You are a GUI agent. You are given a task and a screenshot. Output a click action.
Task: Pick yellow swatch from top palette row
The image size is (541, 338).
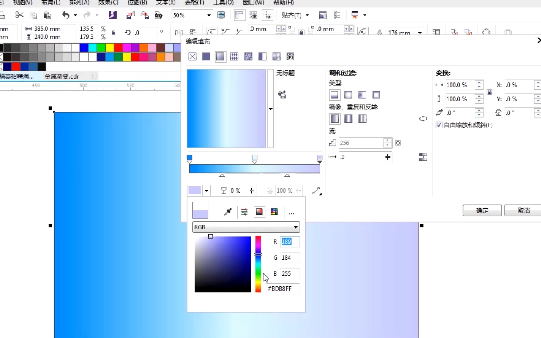click(109, 47)
